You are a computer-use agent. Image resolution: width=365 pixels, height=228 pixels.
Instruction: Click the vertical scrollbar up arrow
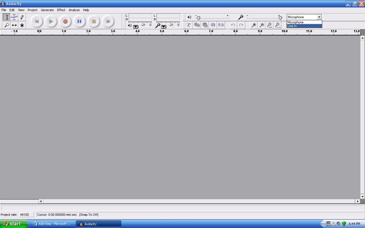click(362, 38)
